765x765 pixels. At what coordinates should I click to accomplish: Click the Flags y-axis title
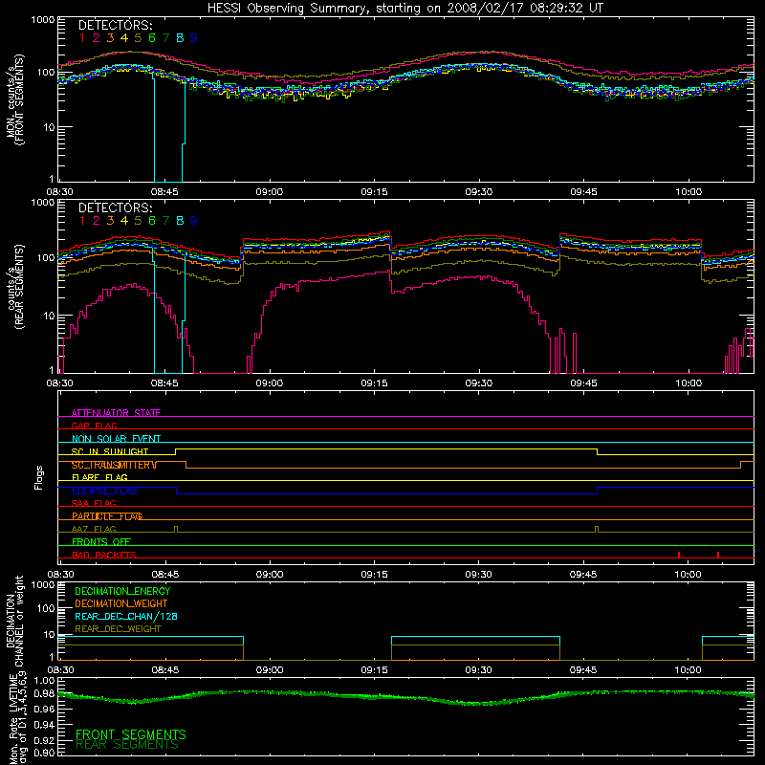coord(39,477)
